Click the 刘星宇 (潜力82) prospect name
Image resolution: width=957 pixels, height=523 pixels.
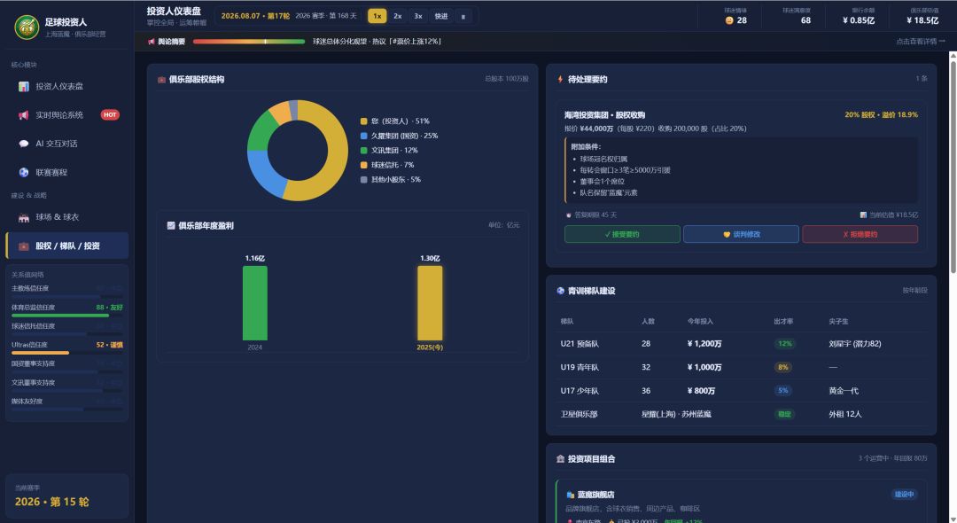tap(854, 344)
